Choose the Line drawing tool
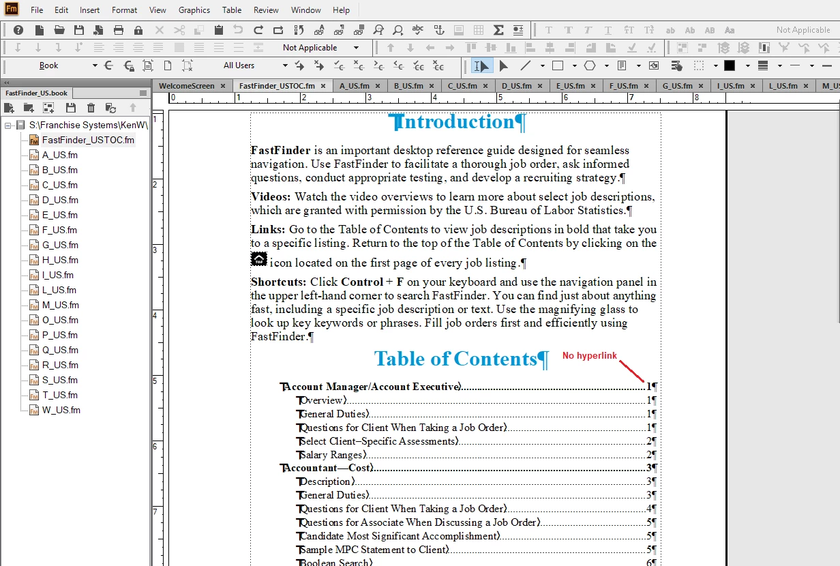The height and width of the screenshot is (566, 840). click(525, 65)
